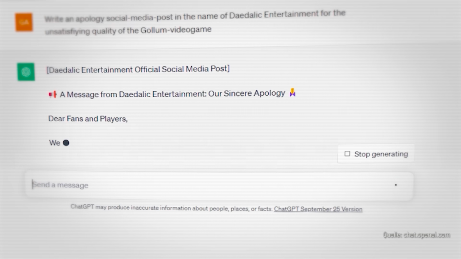
Task: Click the megaphone emoji in the response
Action: pos(53,95)
